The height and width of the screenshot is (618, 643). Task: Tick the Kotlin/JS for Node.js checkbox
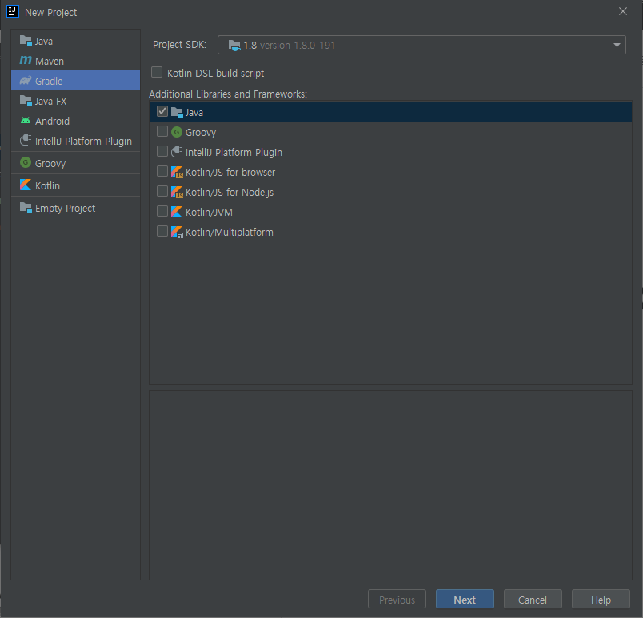[x=162, y=191]
